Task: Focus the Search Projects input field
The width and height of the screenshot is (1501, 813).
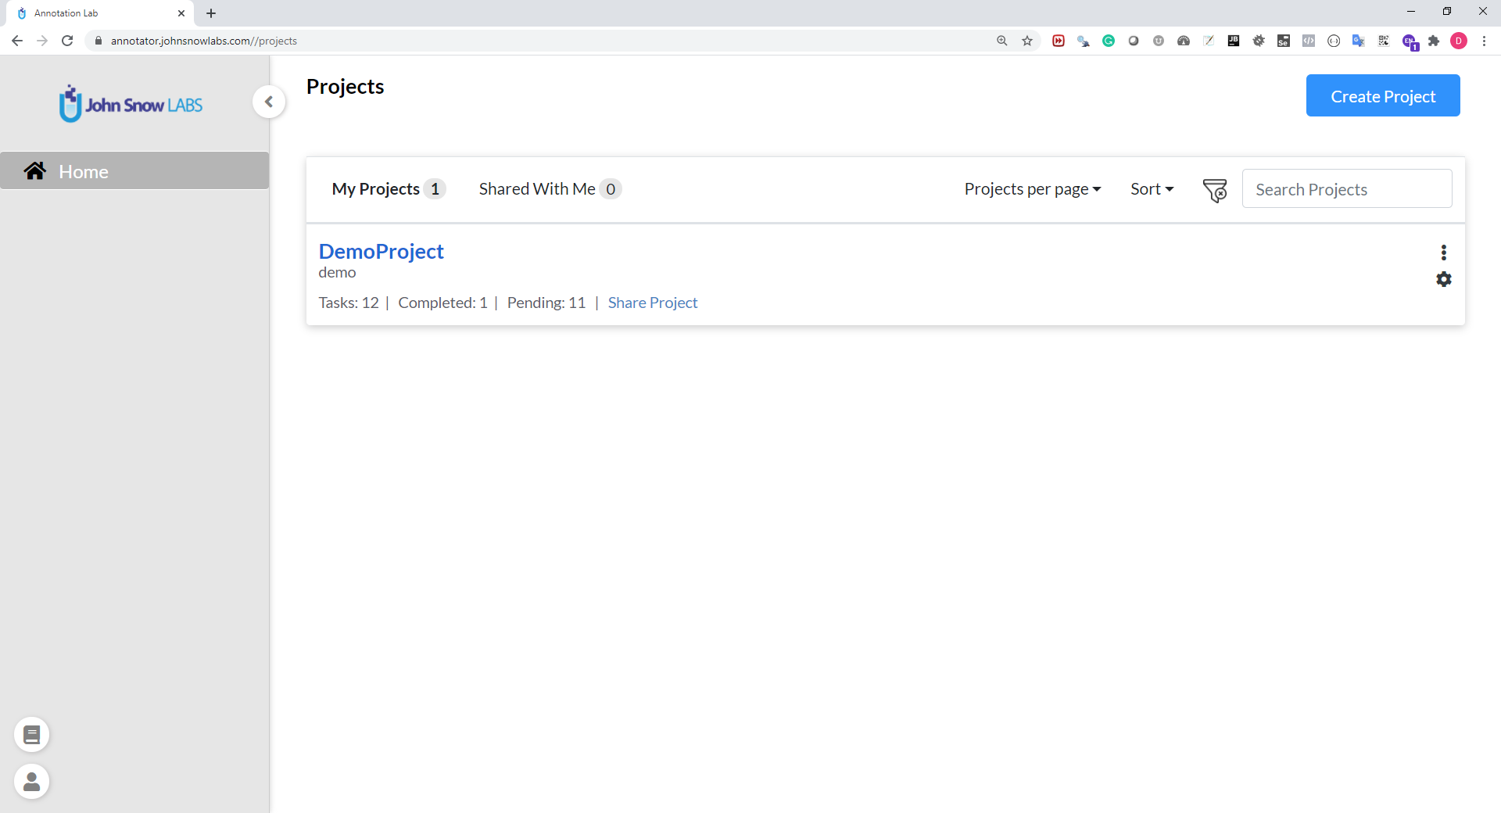Action: 1347,189
